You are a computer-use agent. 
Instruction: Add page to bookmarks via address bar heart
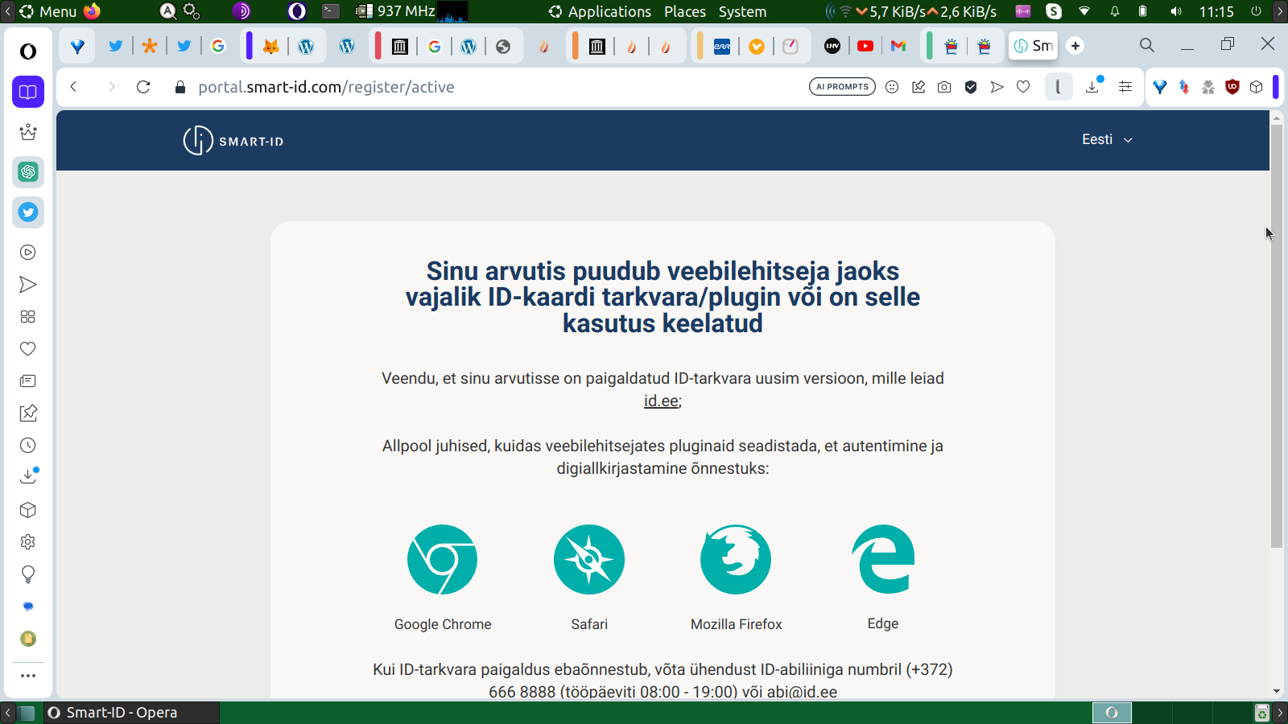coord(1023,87)
